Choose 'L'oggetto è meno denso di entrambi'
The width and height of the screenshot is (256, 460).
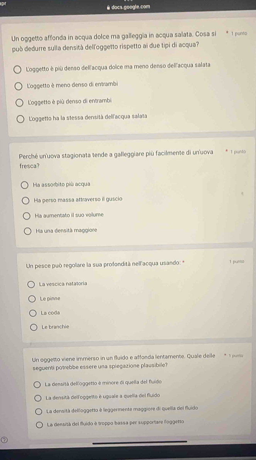[19, 86]
